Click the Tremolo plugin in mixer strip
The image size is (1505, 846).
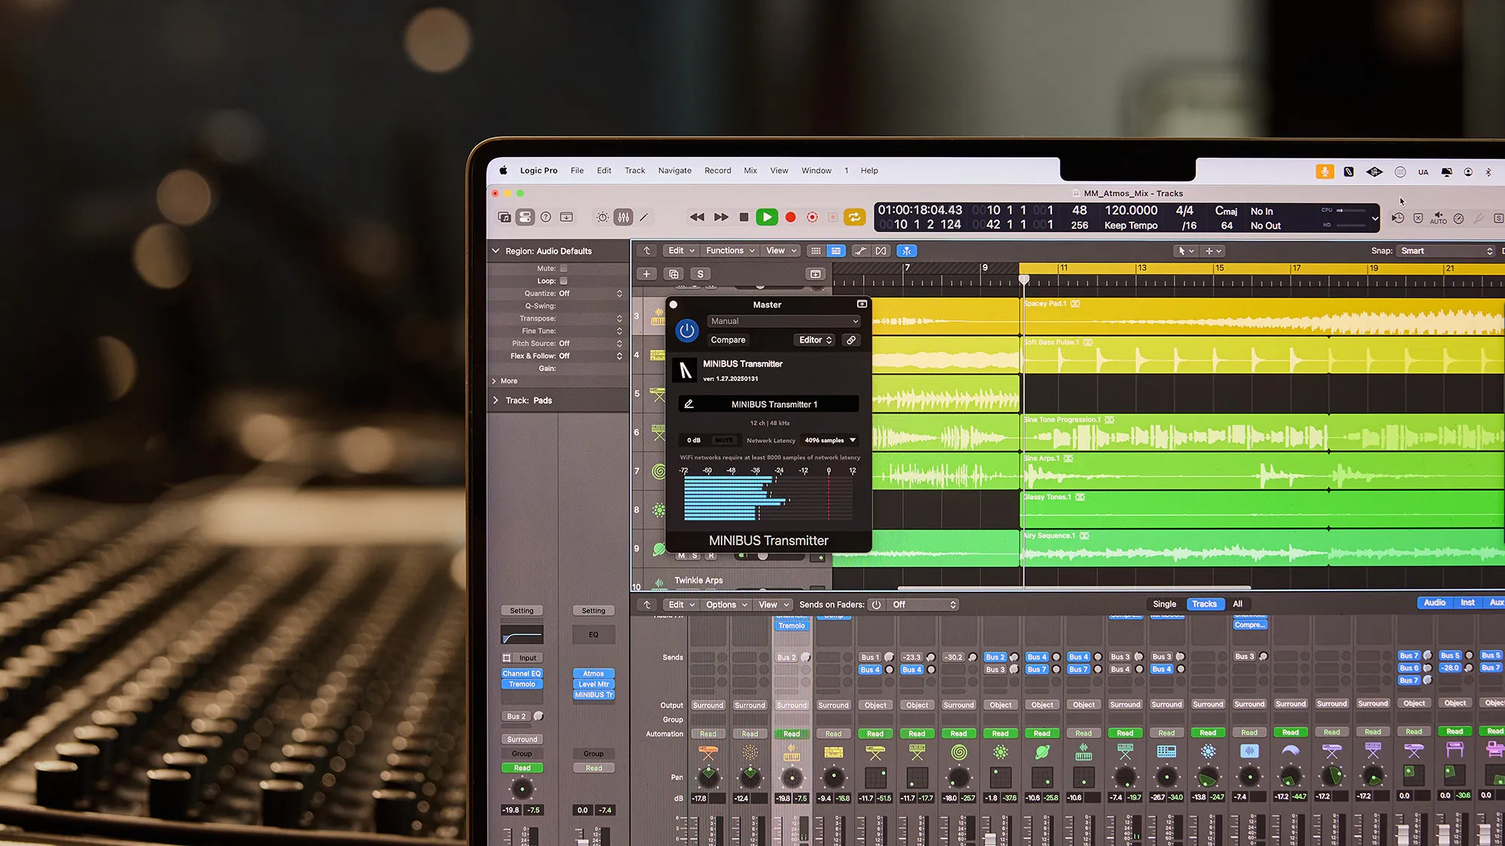point(792,626)
